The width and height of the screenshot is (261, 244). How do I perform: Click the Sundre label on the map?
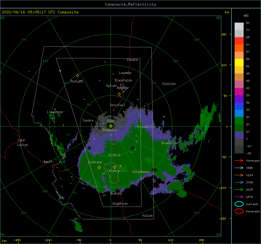(88, 120)
